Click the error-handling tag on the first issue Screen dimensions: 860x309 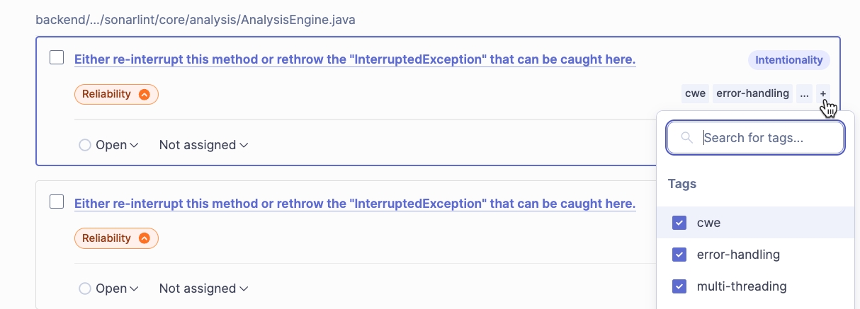click(752, 93)
